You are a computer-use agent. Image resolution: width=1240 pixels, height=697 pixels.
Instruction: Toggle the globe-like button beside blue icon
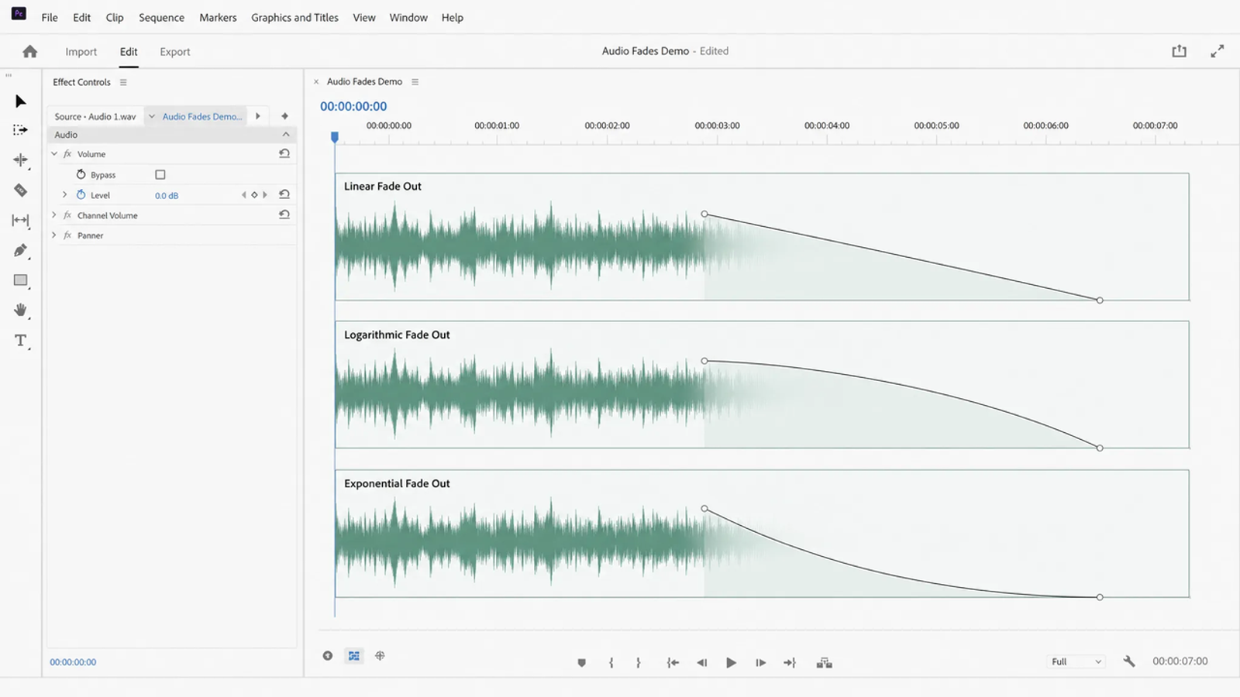coord(380,656)
